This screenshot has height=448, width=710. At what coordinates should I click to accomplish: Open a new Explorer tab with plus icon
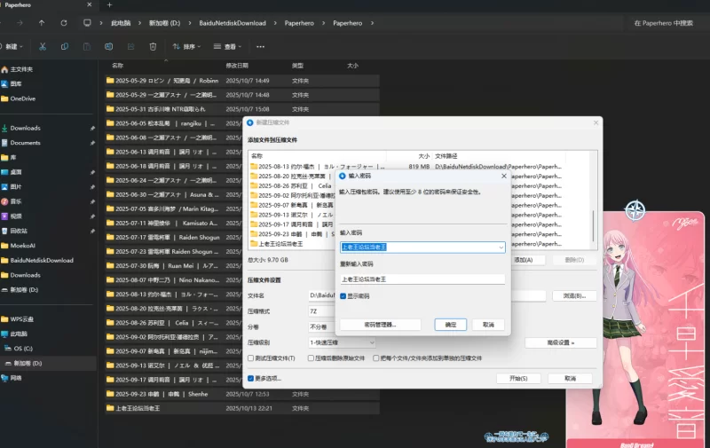pyautogui.click(x=109, y=5)
